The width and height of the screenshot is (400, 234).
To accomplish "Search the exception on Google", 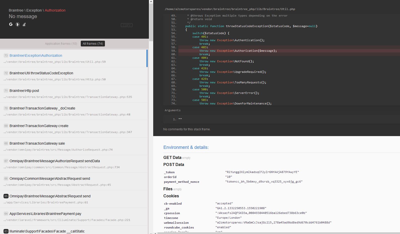I will pos(11,24).
